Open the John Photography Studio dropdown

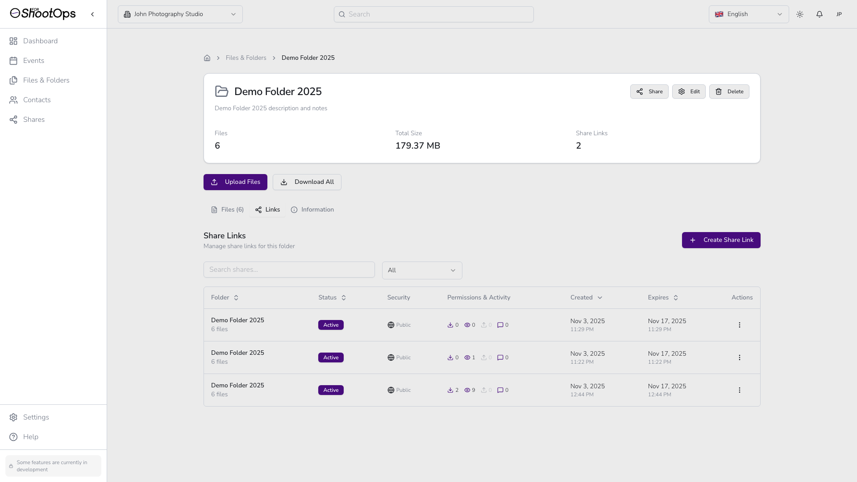[x=180, y=14]
